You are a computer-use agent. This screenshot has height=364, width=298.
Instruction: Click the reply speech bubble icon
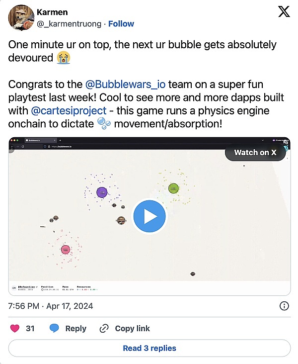55,328
